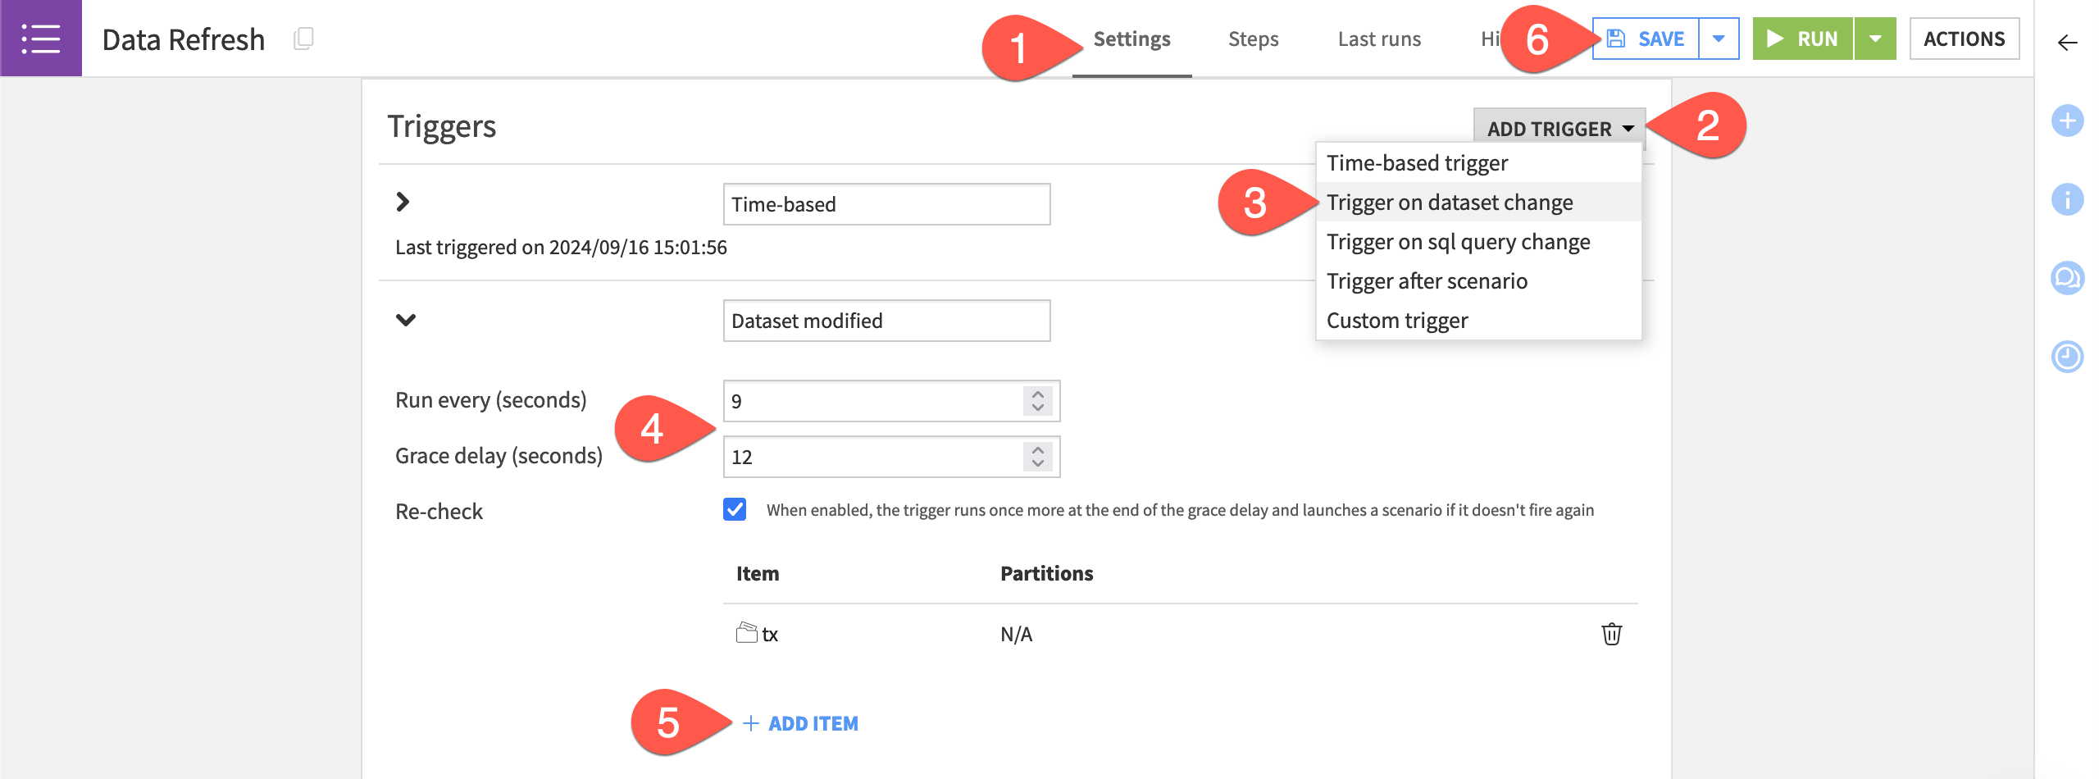
Task: Click the ADD ITEM link
Action: [x=799, y=723]
